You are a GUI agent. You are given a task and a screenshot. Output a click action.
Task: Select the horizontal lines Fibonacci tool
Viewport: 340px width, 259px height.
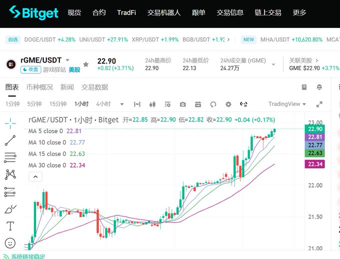(10, 157)
